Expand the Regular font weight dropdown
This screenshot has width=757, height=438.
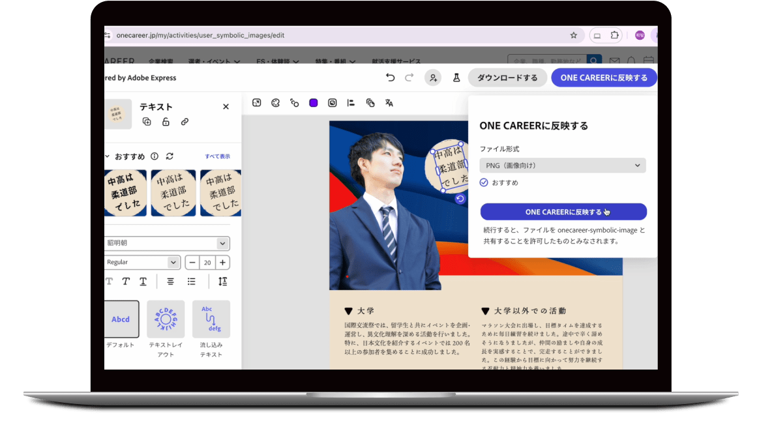click(x=143, y=262)
